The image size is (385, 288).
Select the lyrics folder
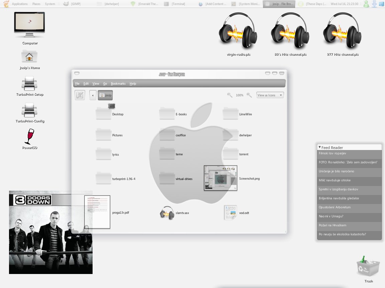(x=103, y=154)
